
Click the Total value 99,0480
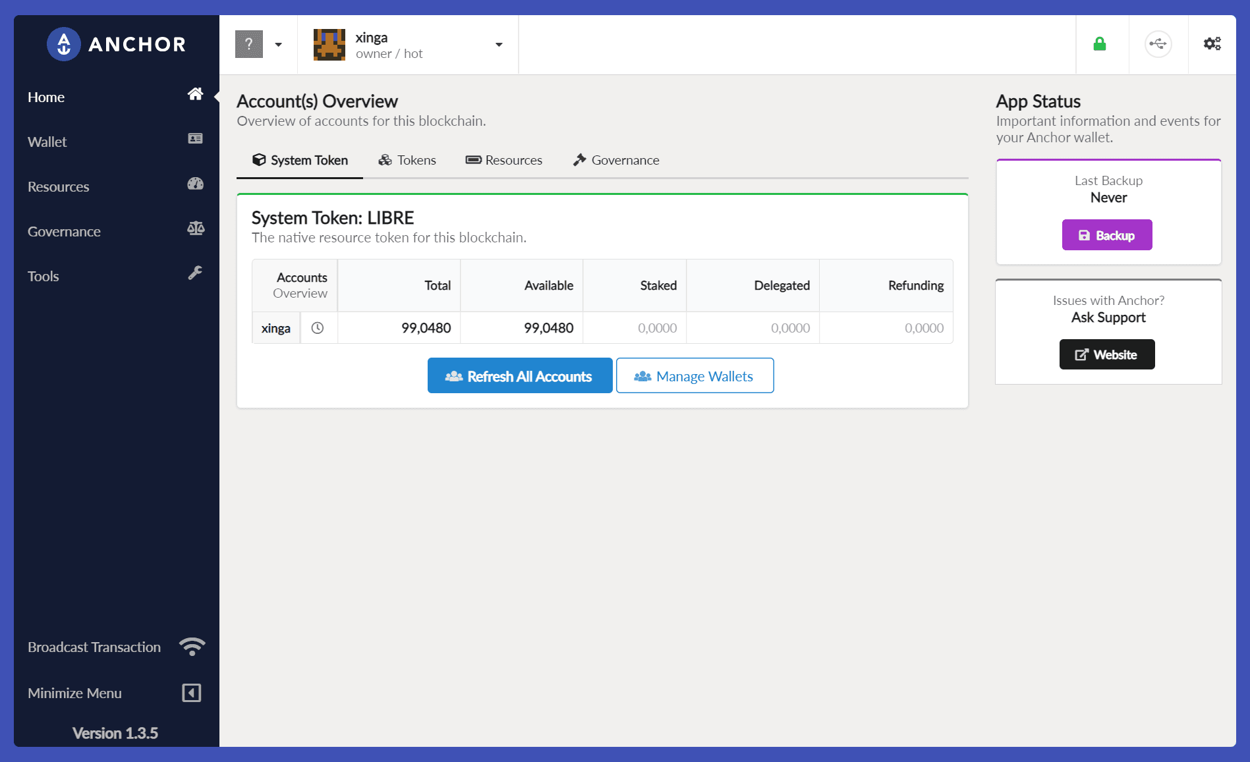(x=426, y=328)
